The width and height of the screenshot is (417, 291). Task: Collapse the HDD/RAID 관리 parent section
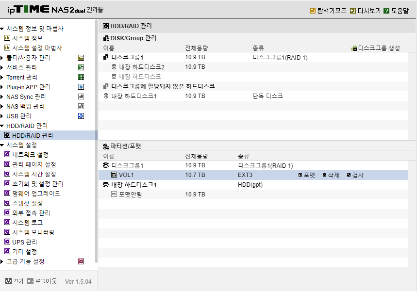(2, 126)
